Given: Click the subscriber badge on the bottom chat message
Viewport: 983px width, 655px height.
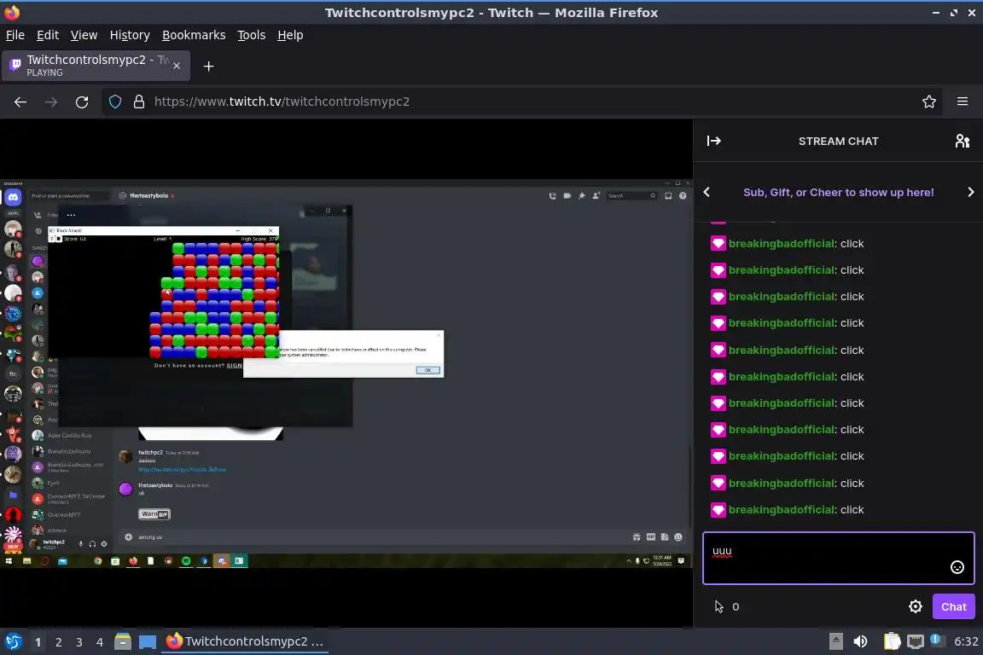Looking at the screenshot, I should tap(718, 509).
